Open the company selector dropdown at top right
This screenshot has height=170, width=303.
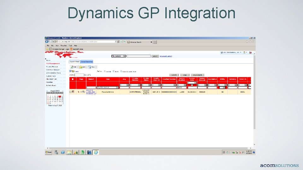(x=231, y=53)
